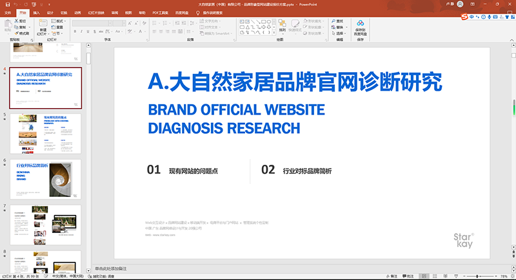Fit slide to current window
The image size is (516, 280).
tap(511, 276)
